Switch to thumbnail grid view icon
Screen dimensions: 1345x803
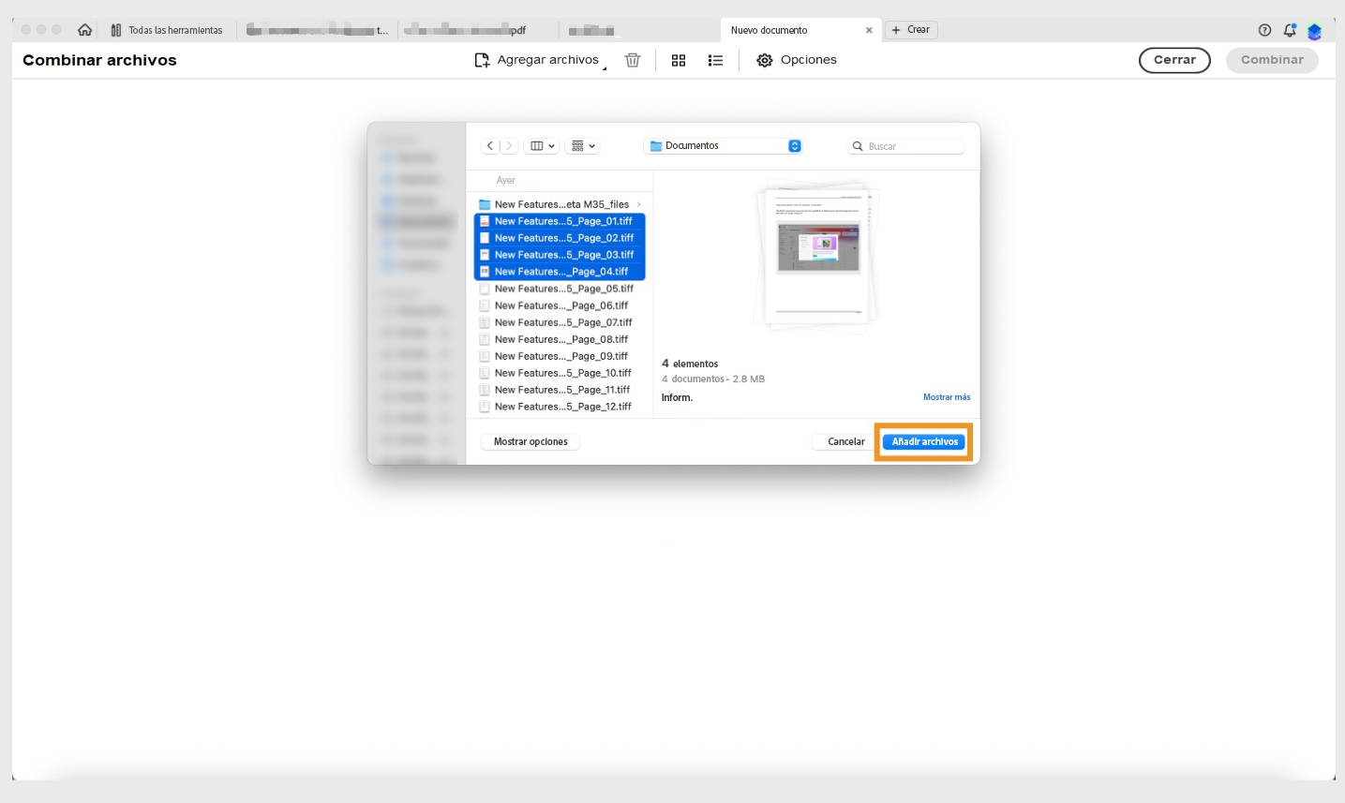pos(679,60)
